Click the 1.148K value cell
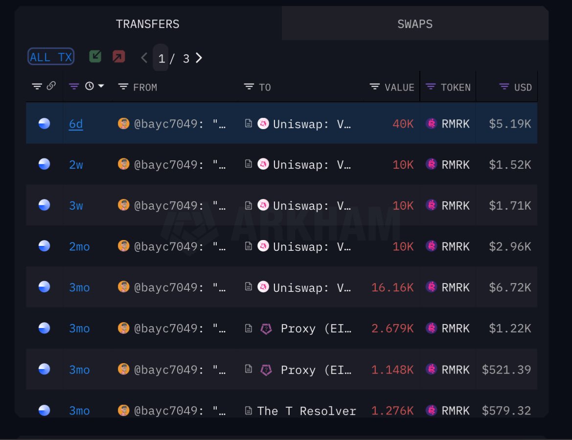Image resolution: width=572 pixels, height=440 pixels. click(x=392, y=370)
